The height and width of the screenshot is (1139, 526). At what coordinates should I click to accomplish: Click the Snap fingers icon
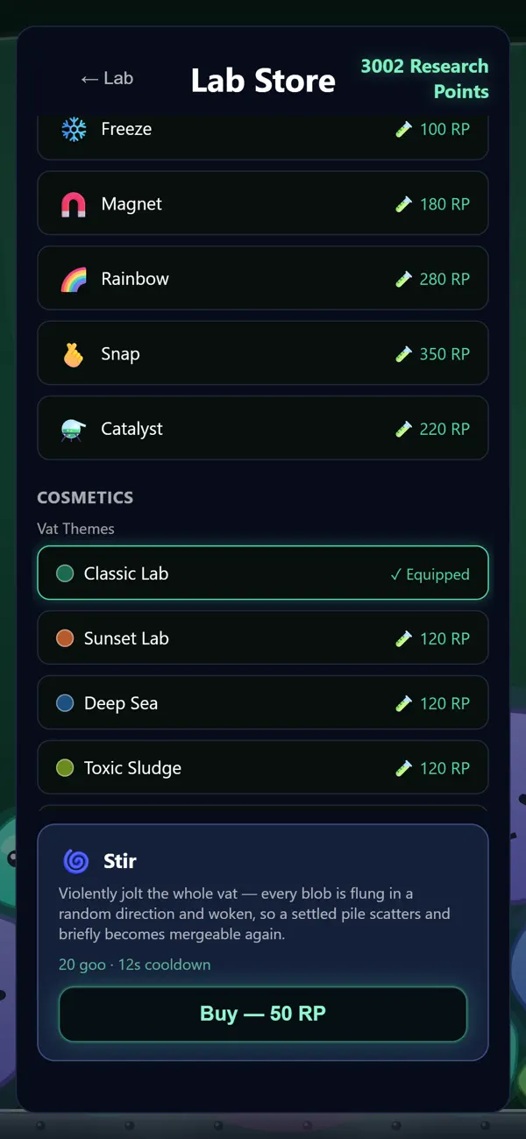tap(74, 354)
